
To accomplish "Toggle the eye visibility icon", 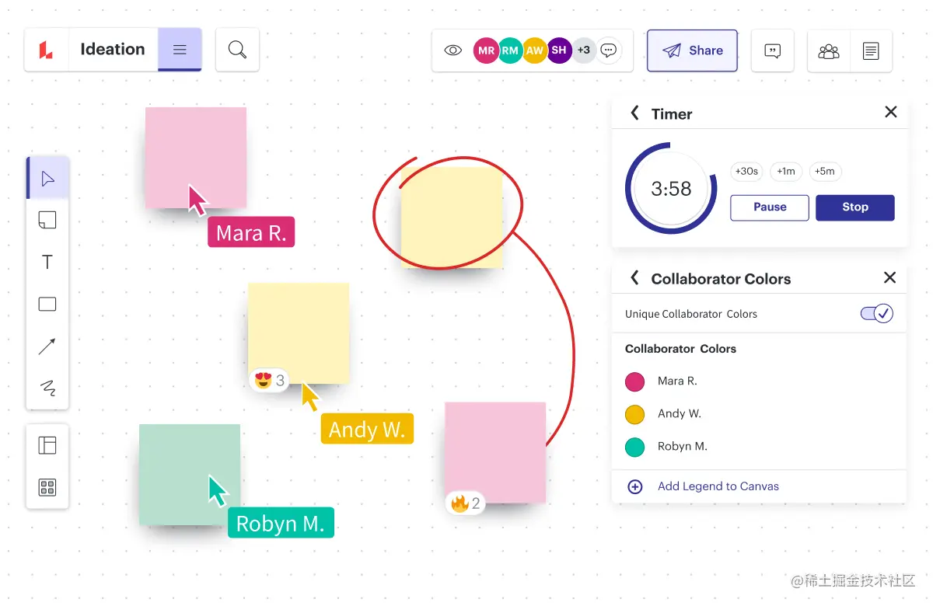I will [453, 50].
